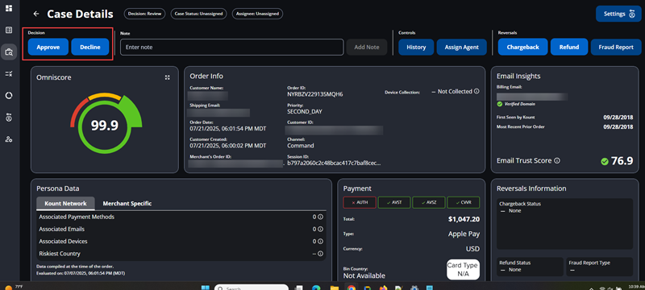645x290 pixels.
Task: Click Order ID NYRBZV229135MQH6
Action: click(315, 94)
